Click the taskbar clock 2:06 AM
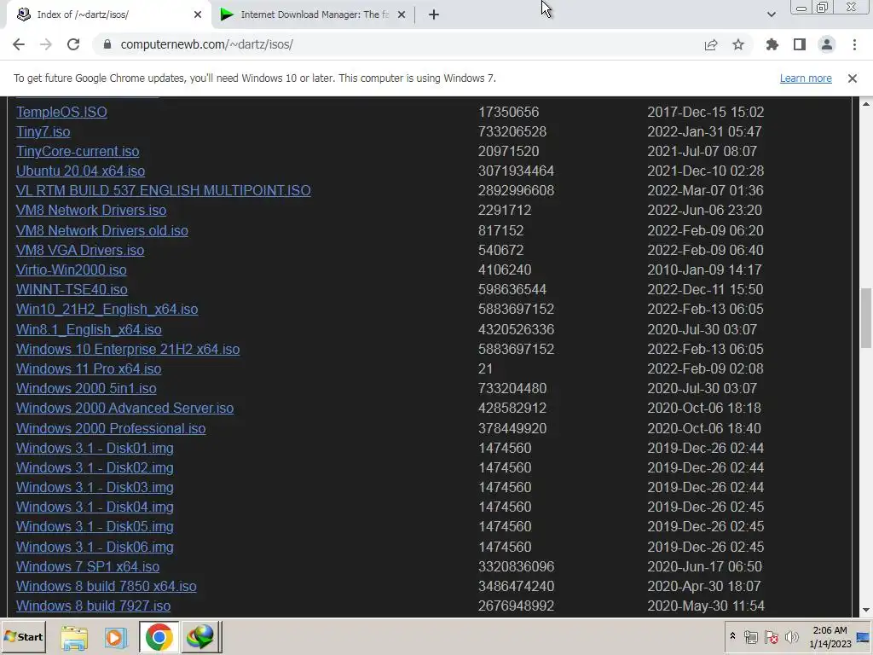Viewport: 873px width, 655px height. click(x=830, y=630)
